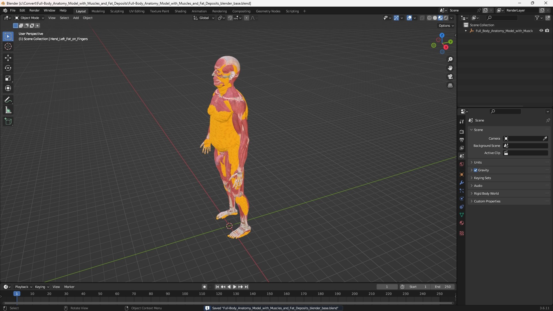Activate the Rotate tool
553x311 pixels.
pyautogui.click(x=8, y=68)
